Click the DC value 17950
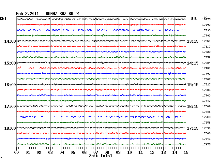Image resolution: width=212 pixels, height=161 pixels. pyautogui.click(x=206, y=41)
